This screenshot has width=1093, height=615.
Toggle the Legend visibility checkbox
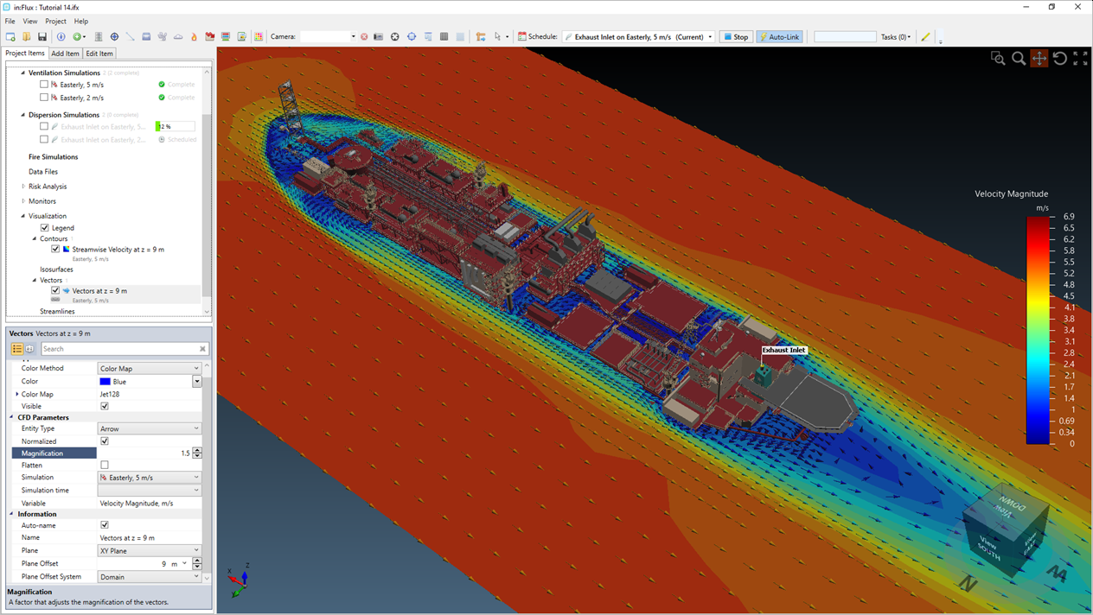[45, 228]
